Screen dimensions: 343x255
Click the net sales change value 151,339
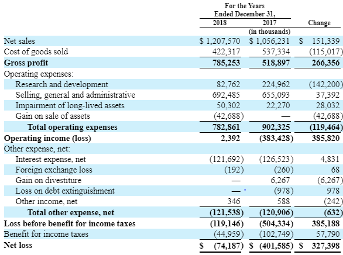325,41
